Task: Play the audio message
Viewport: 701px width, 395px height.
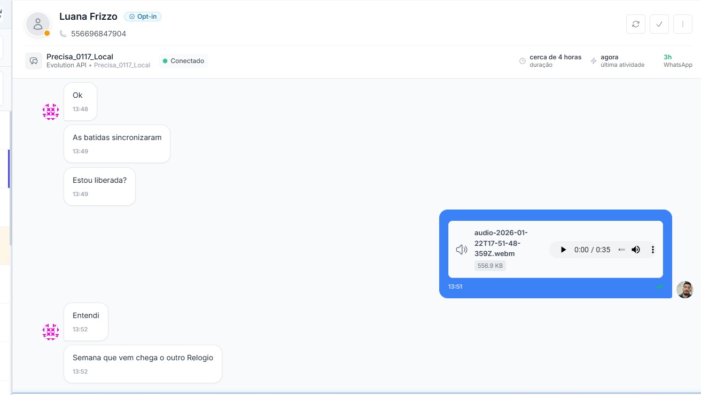Action: (x=563, y=250)
